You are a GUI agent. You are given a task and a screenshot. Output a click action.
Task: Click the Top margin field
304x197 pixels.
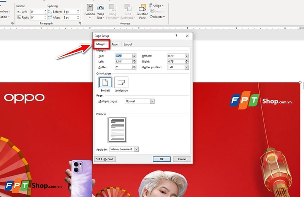[x=123, y=56]
